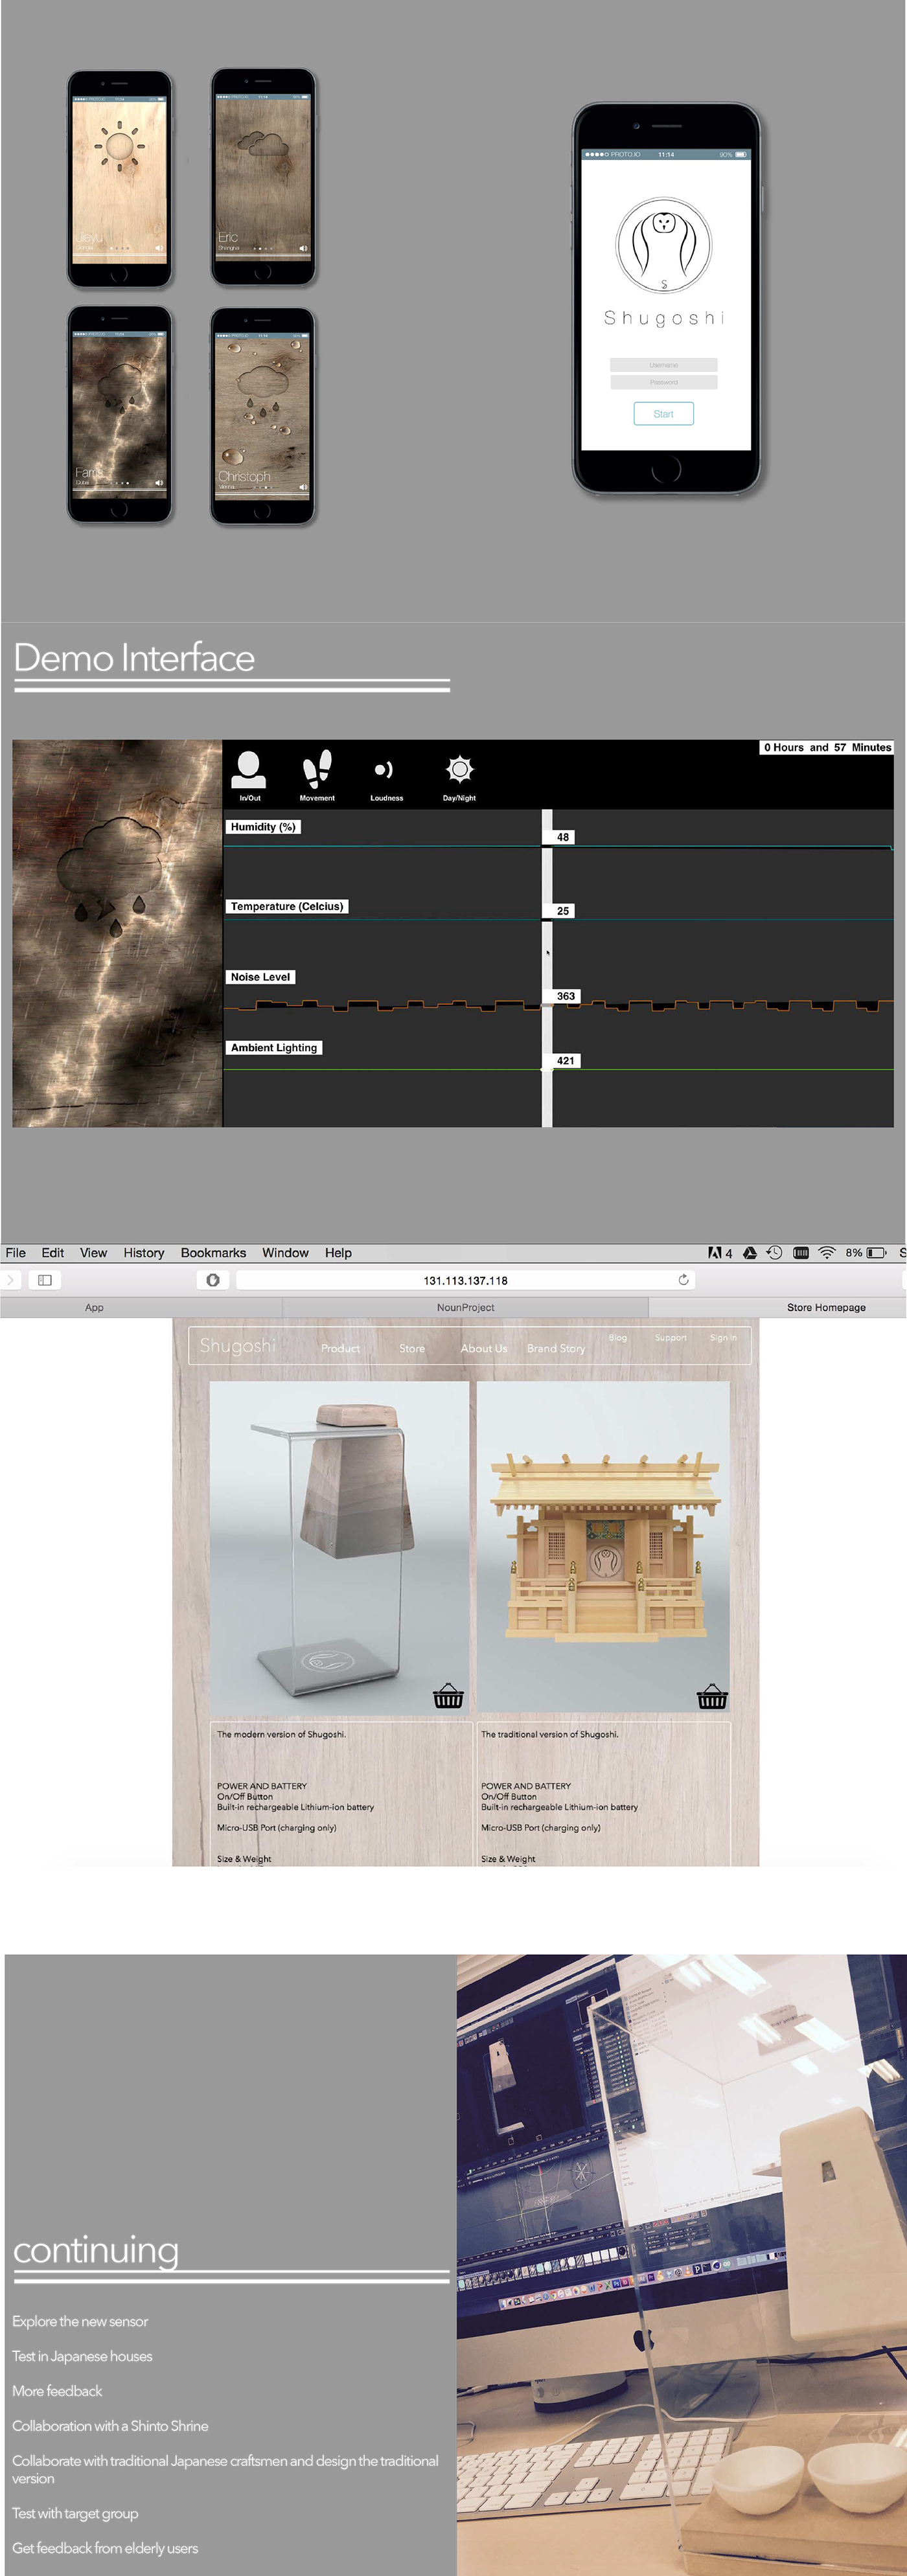Open the Brand Story page link
The height and width of the screenshot is (2576, 907).
pos(556,1348)
